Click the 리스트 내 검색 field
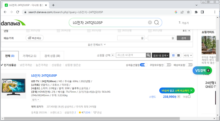This screenshot has height=121, width=220. [131, 55]
